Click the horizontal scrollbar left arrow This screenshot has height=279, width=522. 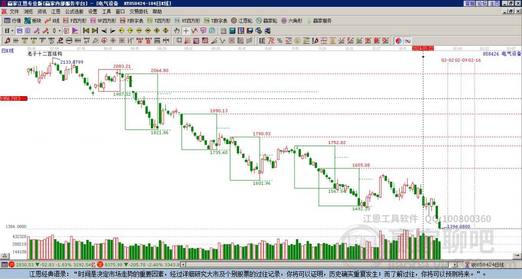pyautogui.click(x=183, y=265)
